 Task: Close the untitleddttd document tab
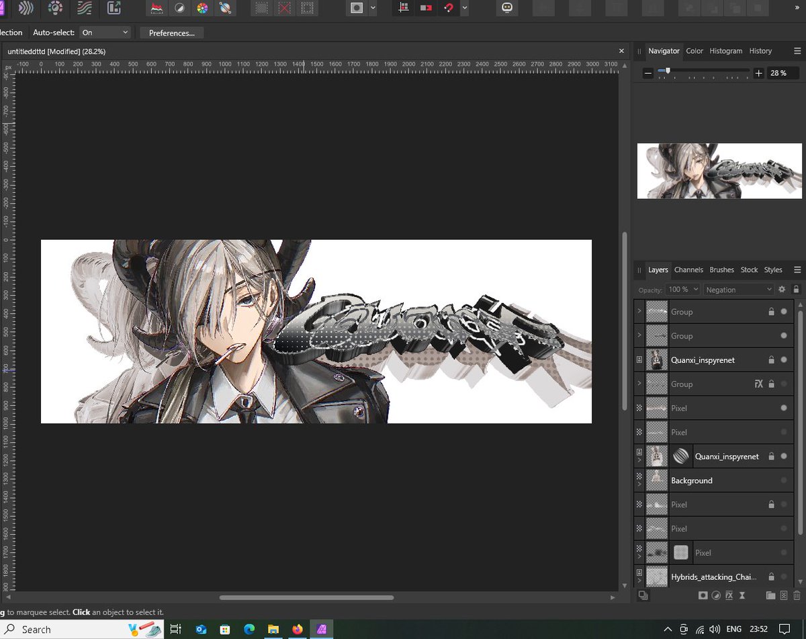[x=621, y=51]
